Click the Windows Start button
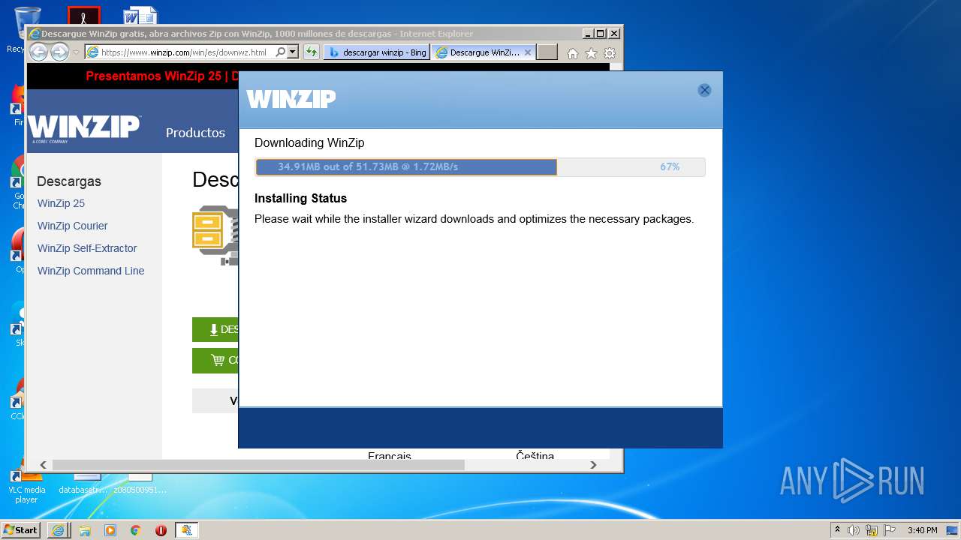Screen dimensions: 961x540 [21, 529]
